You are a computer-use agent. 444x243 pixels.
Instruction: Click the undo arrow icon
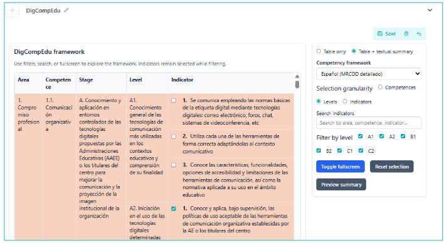pyautogui.click(x=419, y=34)
